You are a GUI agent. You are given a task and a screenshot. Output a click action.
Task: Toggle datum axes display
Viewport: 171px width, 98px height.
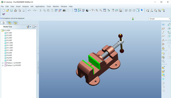click(x=152, y=10)
